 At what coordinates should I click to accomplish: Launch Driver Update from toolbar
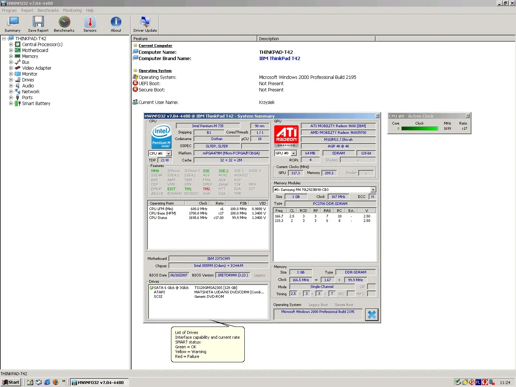145,22
